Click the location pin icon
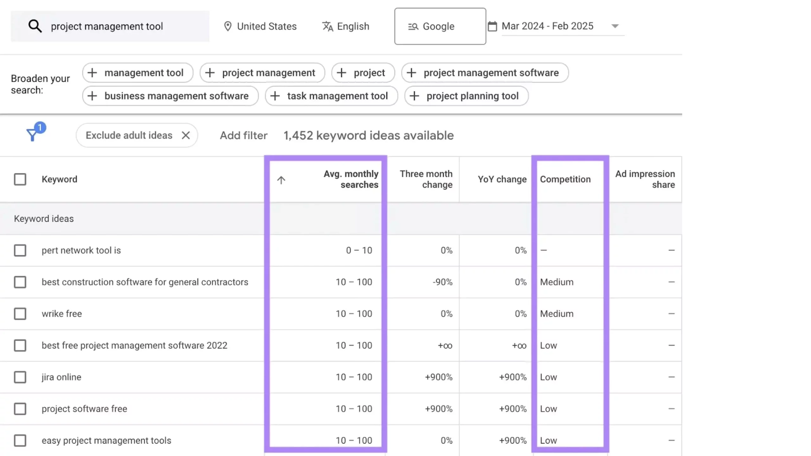811x456 pixels. coord(227,26)
